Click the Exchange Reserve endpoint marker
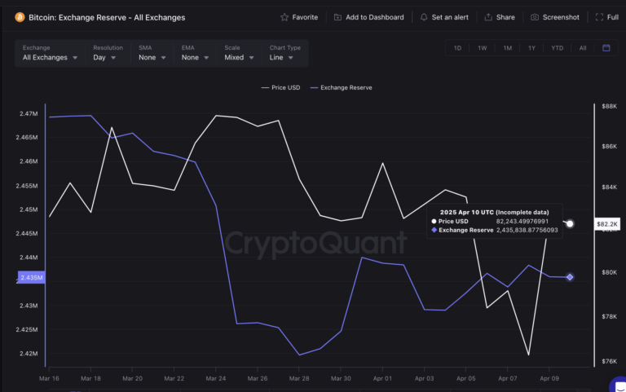 coord(570,277)
